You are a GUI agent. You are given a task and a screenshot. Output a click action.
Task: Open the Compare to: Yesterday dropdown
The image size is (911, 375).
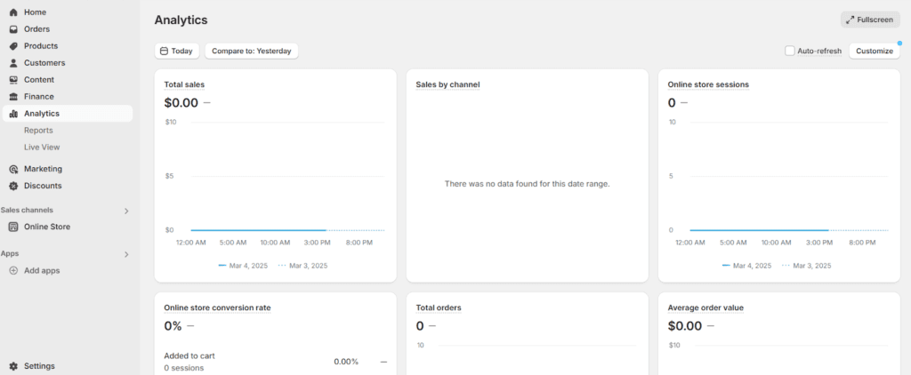[x=252, y=51]
